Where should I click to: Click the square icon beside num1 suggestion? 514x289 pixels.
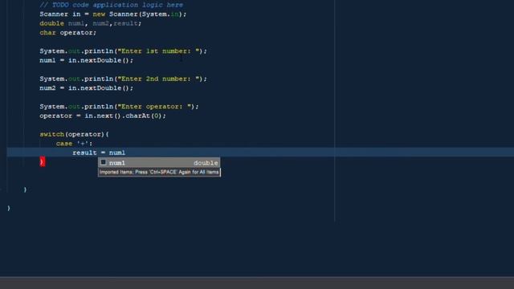point(104,162)
